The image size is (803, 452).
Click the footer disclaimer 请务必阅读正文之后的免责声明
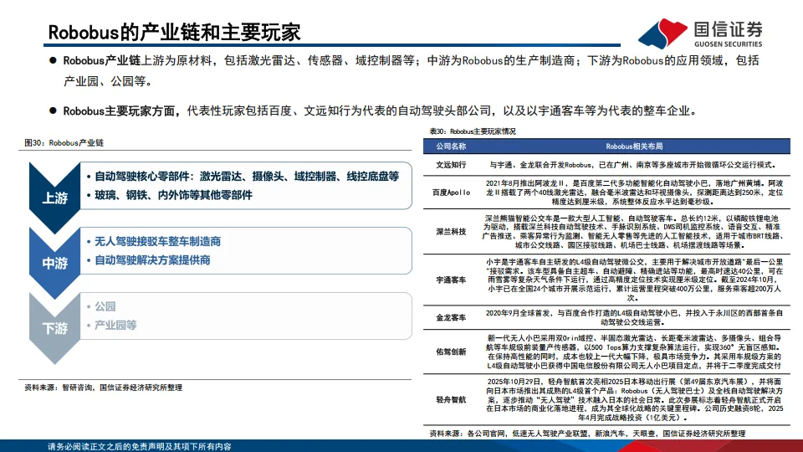[140, 447]
